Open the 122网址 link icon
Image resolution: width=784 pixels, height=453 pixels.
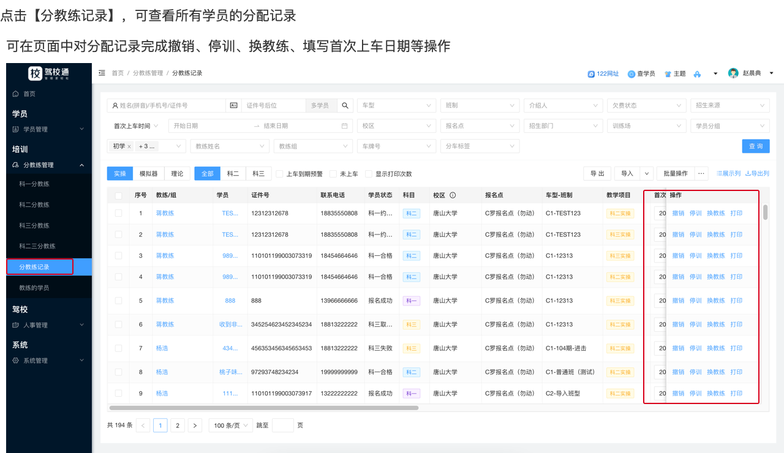click(x=591, y=73)
